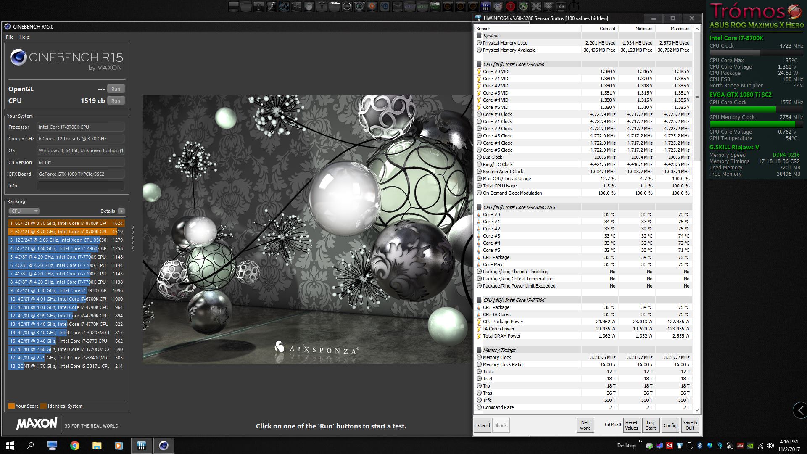Run the OpenGL benchmark
The width and height of the screenshot is (807, 454).
click(116, 89)
